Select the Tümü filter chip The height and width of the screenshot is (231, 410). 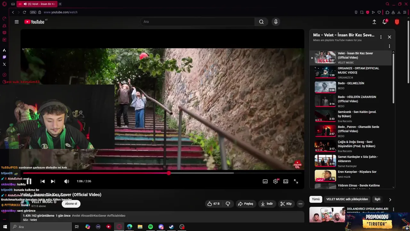click(x=316, y=199)
